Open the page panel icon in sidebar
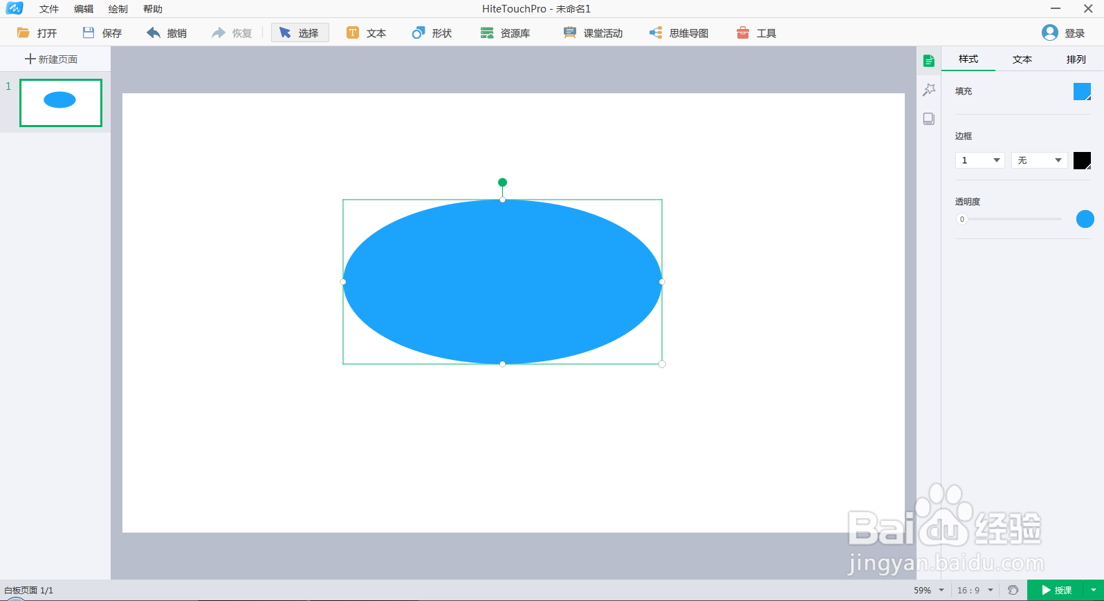This screenshot has width=1104, height=601. point(929,119)
